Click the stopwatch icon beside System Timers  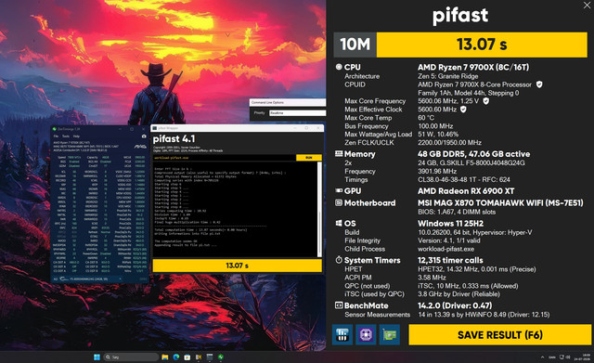click(x=339, y=260)
